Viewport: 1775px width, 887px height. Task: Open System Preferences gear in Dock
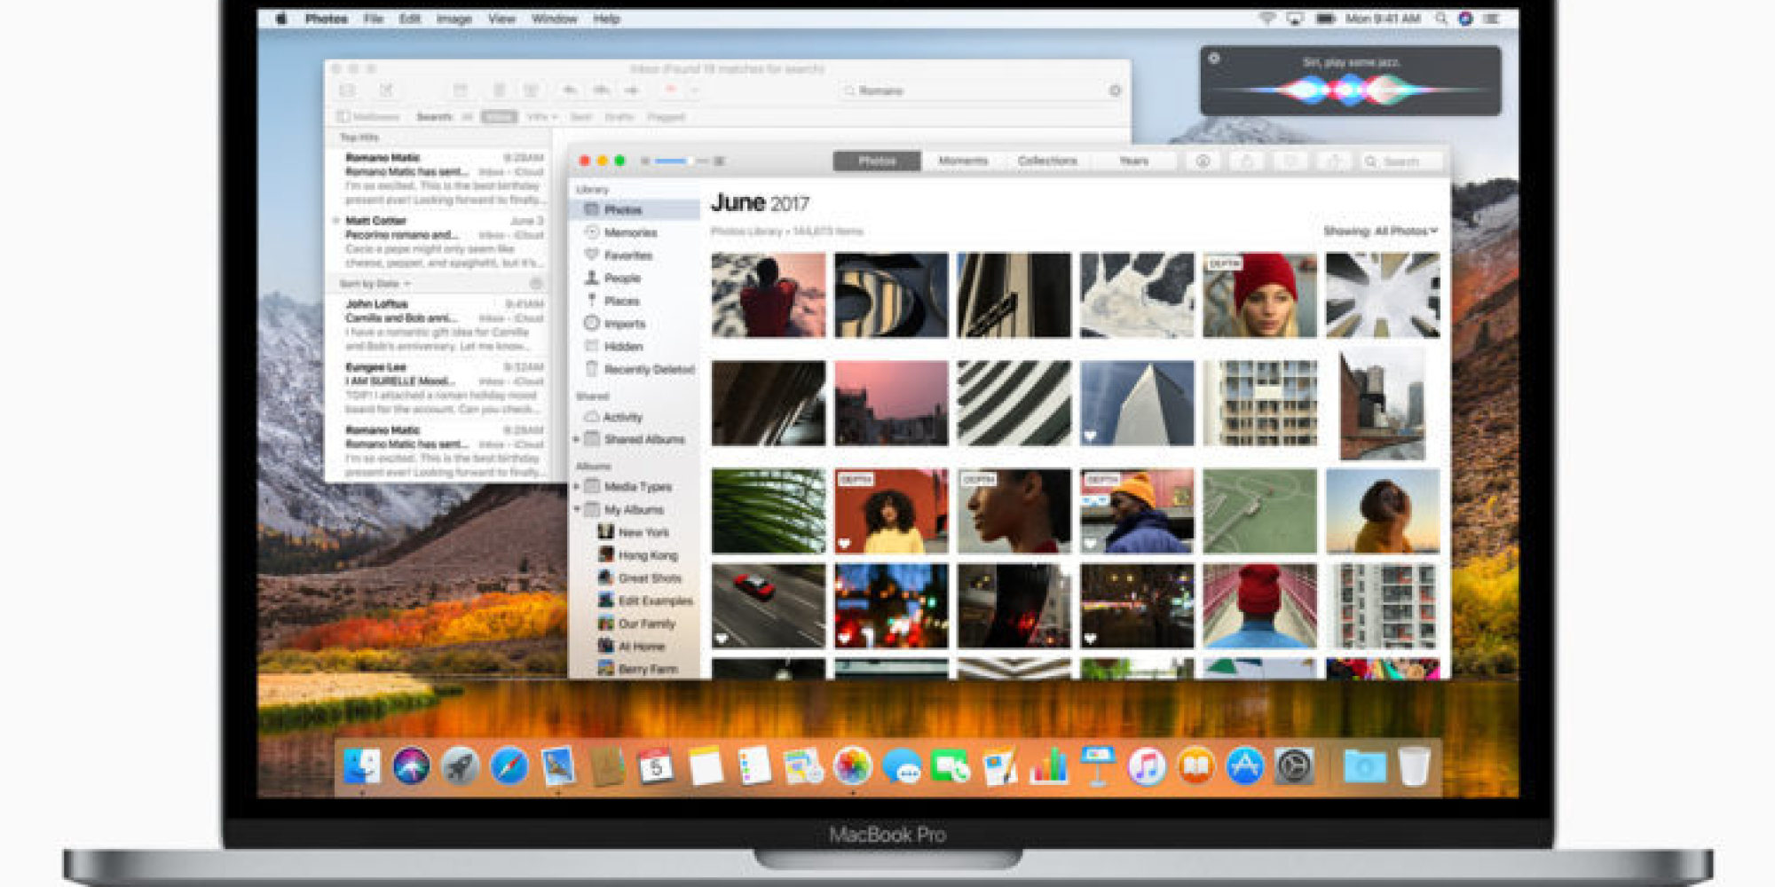(1294, 767)
